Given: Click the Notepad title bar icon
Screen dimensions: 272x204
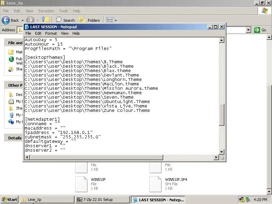Looking at the screenshot, I should pyautogui.click(x=27, y=27).
